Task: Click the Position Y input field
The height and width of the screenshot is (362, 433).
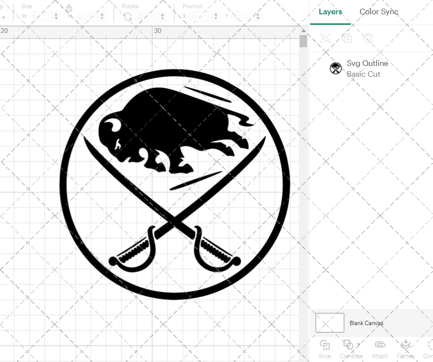Action: click(x=243, y=16)
